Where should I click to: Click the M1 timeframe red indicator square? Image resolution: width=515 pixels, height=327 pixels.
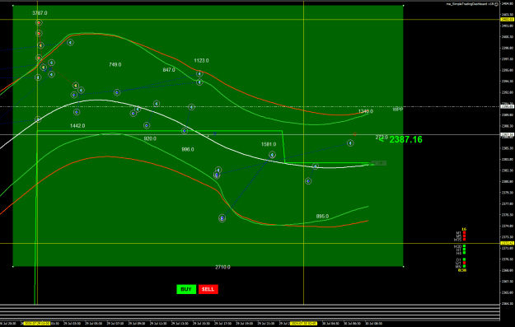(464, 233)
